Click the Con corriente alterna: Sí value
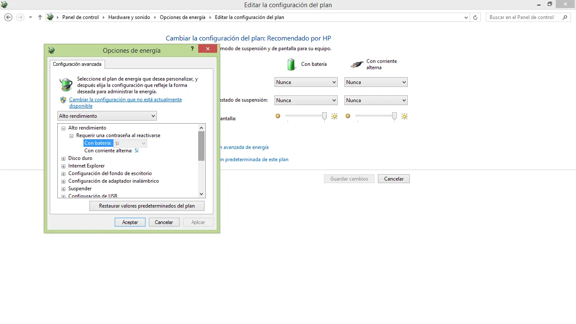Screen dimensions: 576x324 click(x=137, y=151)
